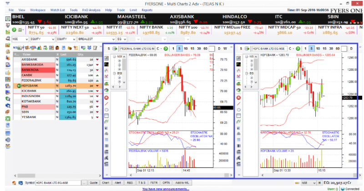Viewport: 364px width, 191px height.
Task: Open the Workspace menu
Action: 38,10
